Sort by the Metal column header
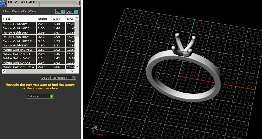The height and width of the screenshot is (139, 262). coord(19,19)
